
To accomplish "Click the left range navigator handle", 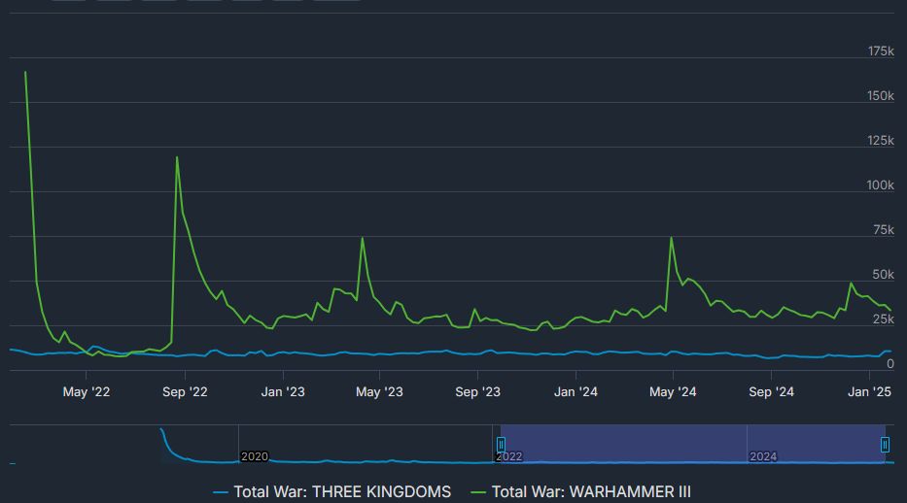I will [501, 444].
